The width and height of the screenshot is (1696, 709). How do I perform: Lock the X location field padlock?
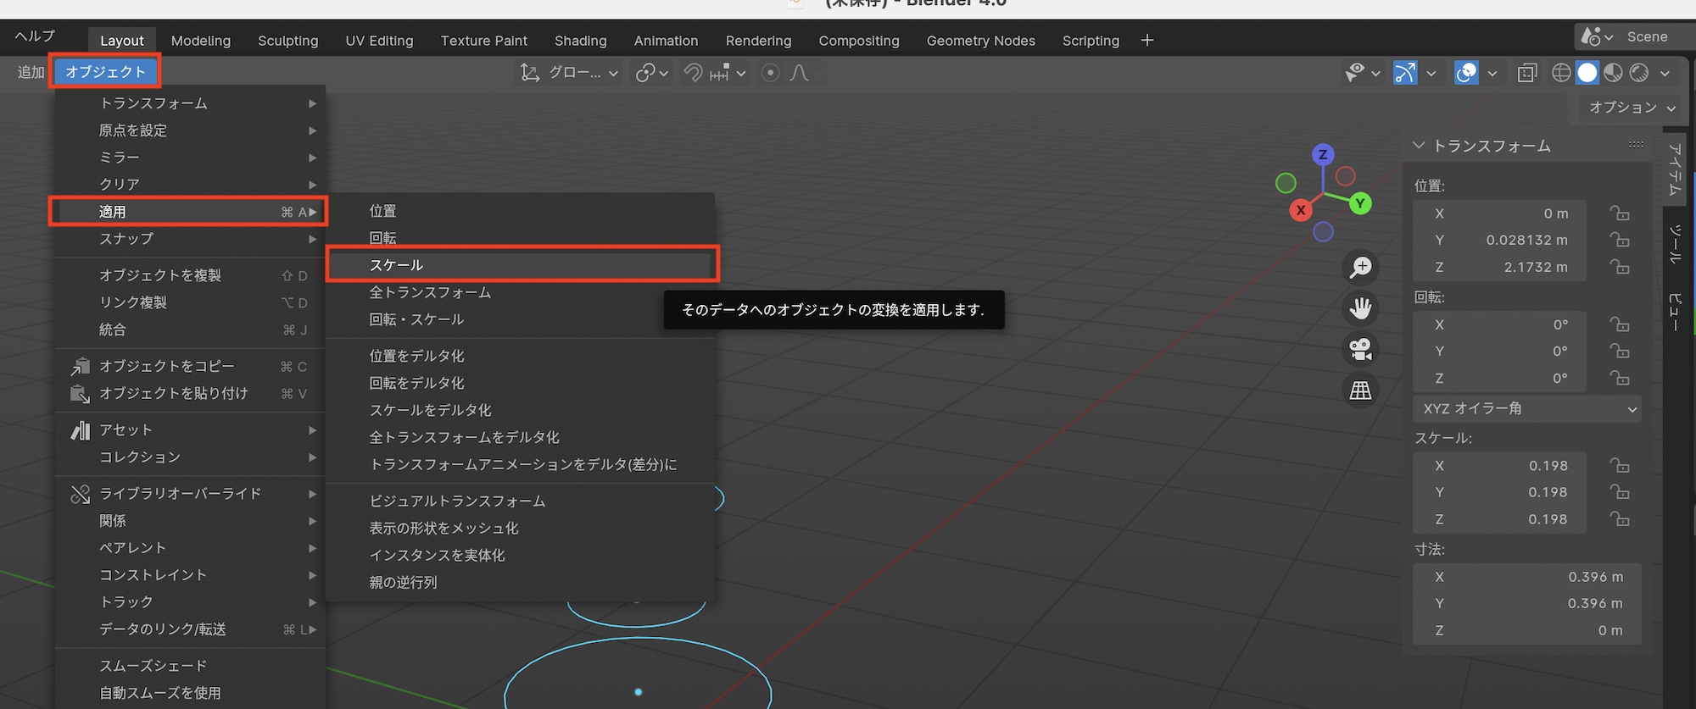1619,213
